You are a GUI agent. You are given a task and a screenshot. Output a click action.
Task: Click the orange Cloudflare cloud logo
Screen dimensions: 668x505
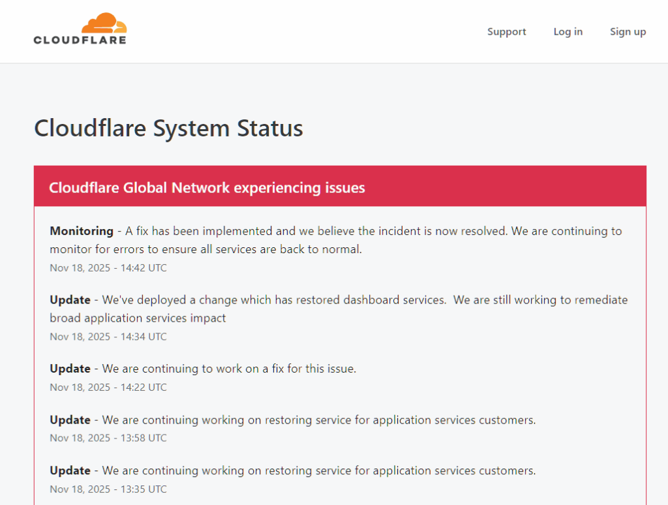click(104, 23)
